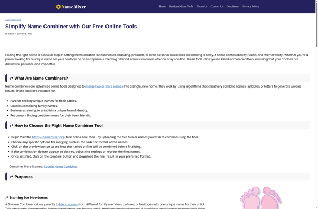
Task: Click the 'Combiner More Names:' label
Action: coord(26,166)
